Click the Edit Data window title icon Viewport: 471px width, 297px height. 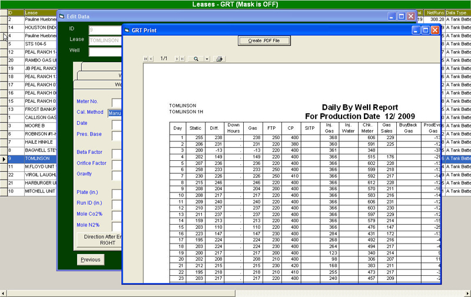(62, 16)
